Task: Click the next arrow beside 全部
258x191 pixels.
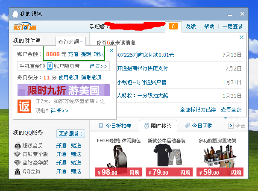Action: (x=231, y=126)
